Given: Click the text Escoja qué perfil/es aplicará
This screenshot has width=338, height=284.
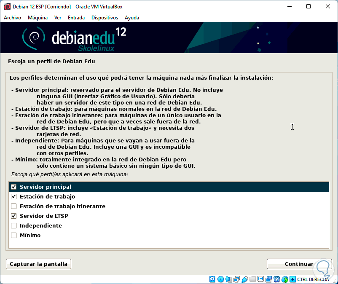Looking at the screenshot, I should pos(70,174).
